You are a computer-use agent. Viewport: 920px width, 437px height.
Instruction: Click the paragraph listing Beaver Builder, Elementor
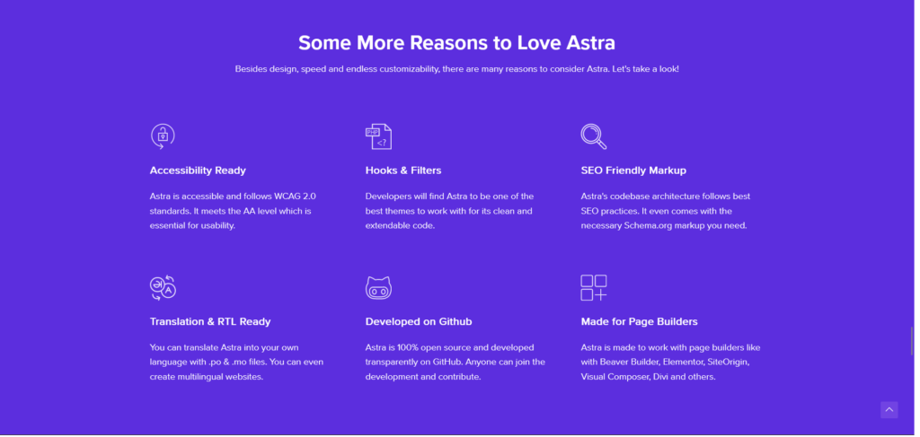pyautogui.click(x=670, y=362)
